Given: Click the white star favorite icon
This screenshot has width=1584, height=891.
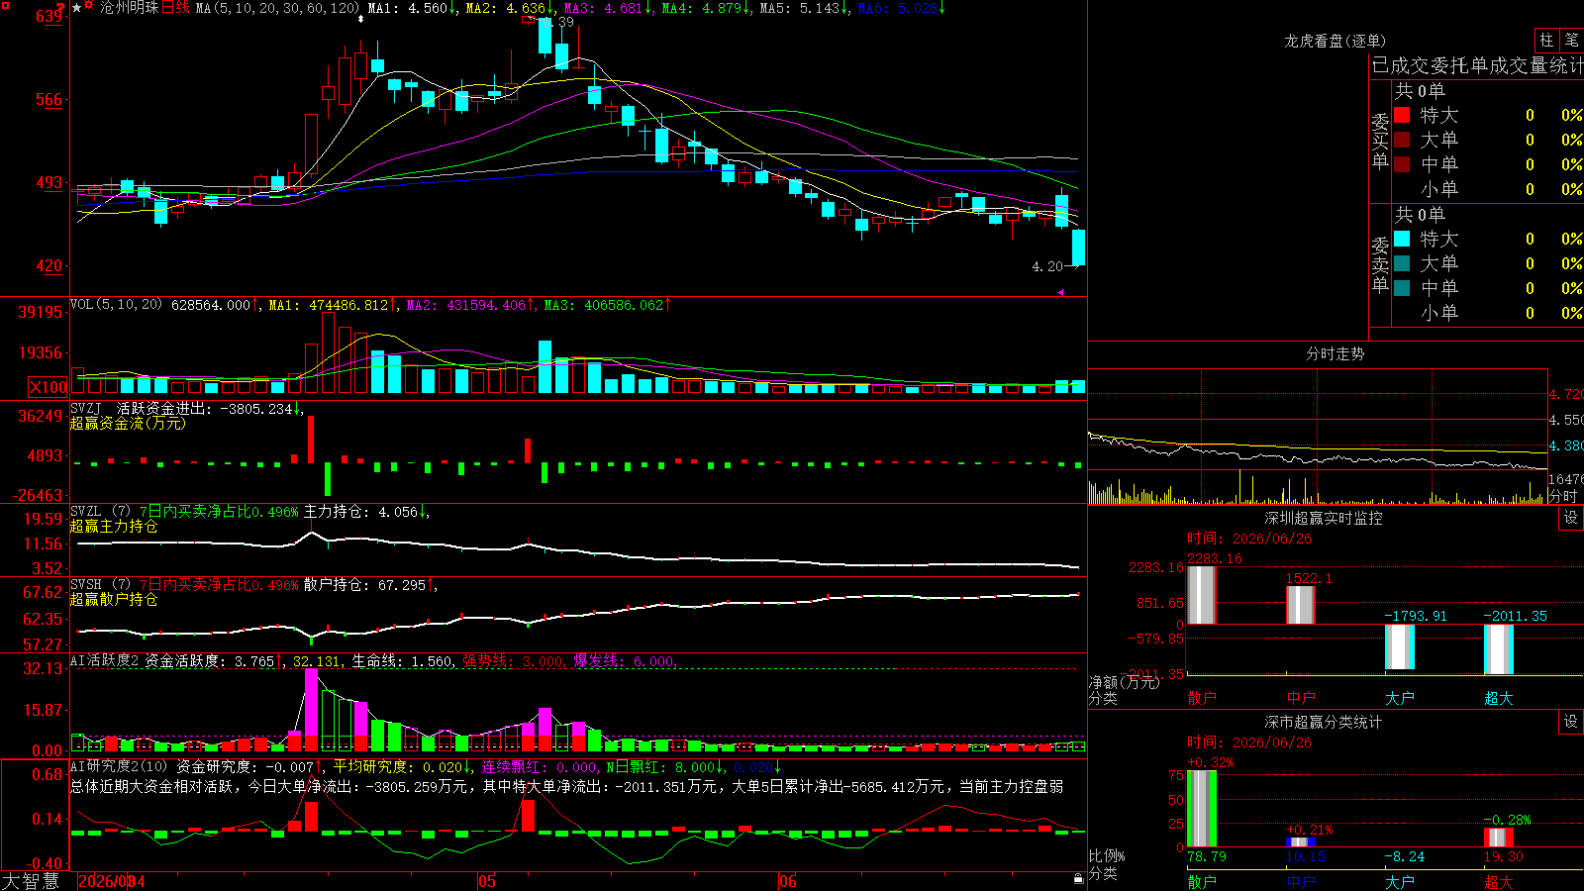Looking at the screenshot, I should tap(77, 8).
